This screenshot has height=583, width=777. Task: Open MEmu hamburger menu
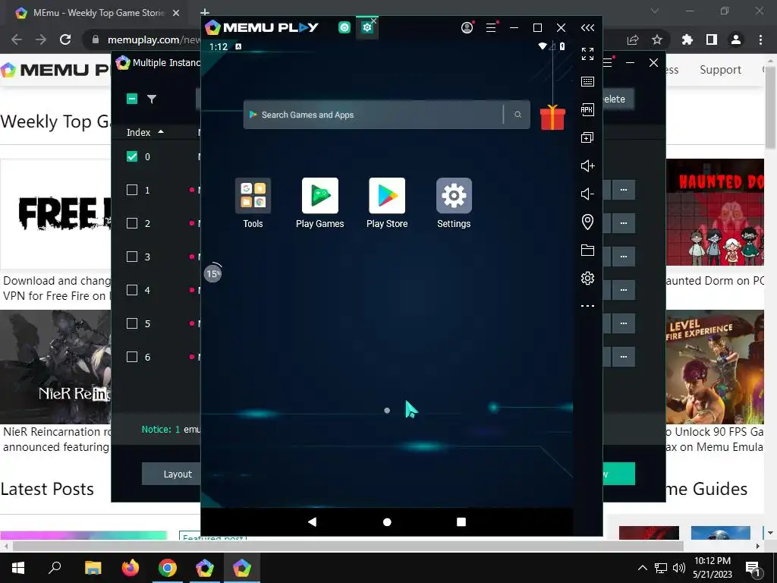[491, 28]
